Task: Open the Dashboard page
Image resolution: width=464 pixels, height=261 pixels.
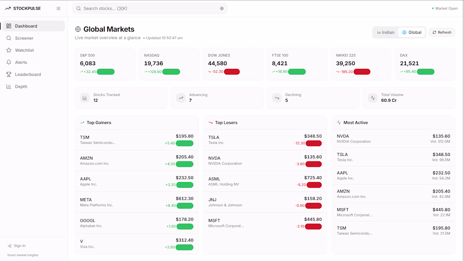Action: point(33,26)
